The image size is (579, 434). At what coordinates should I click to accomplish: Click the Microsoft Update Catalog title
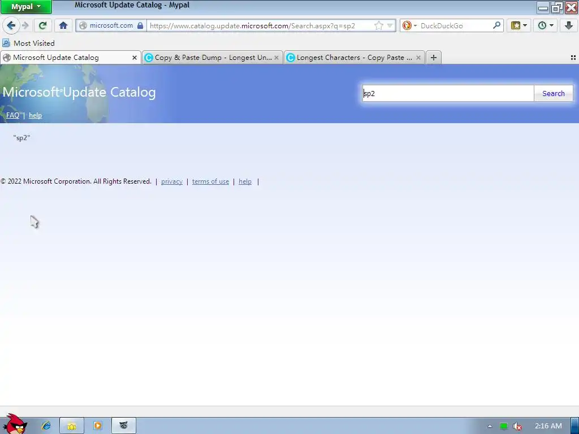(x=79, y=92)
